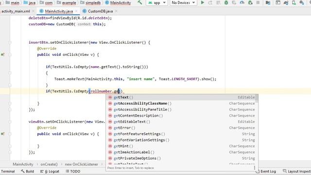Switch to the CustomDB.java tab

point(101,11)
